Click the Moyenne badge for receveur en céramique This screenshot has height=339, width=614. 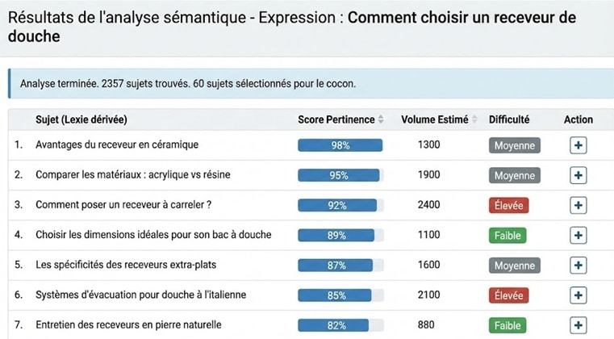(x=514, y=145)
